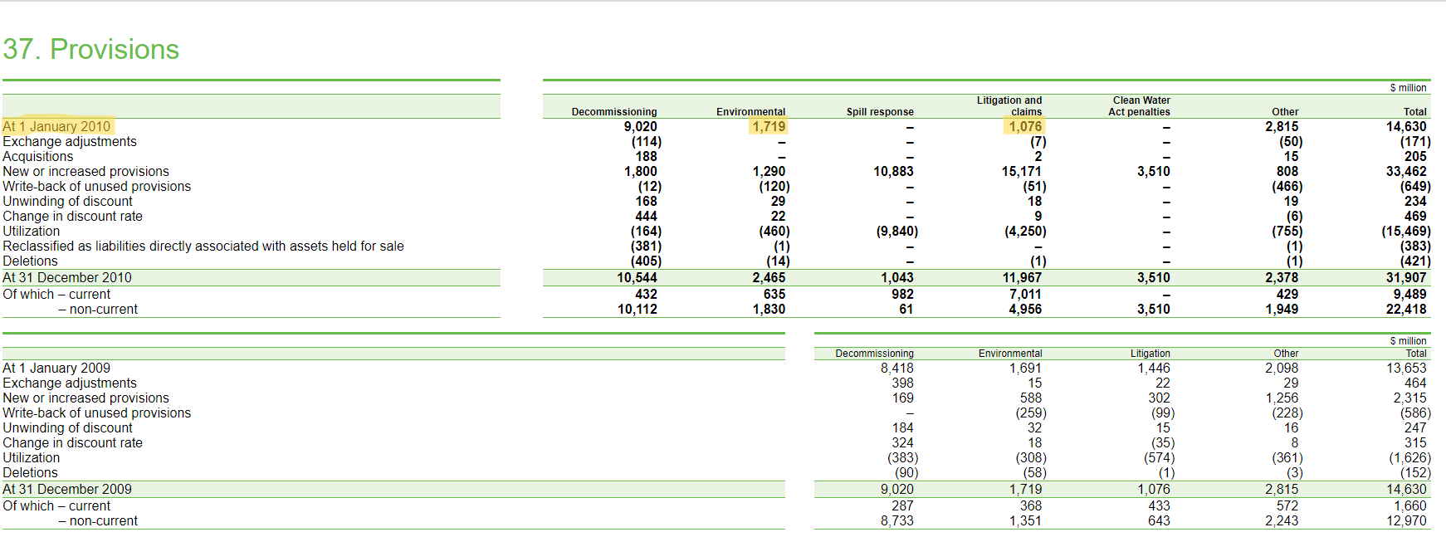Click 2009 non-current other value 2,243
Image resolution: width=1446 pixels, height=537 pixels.
point(1282,520)
